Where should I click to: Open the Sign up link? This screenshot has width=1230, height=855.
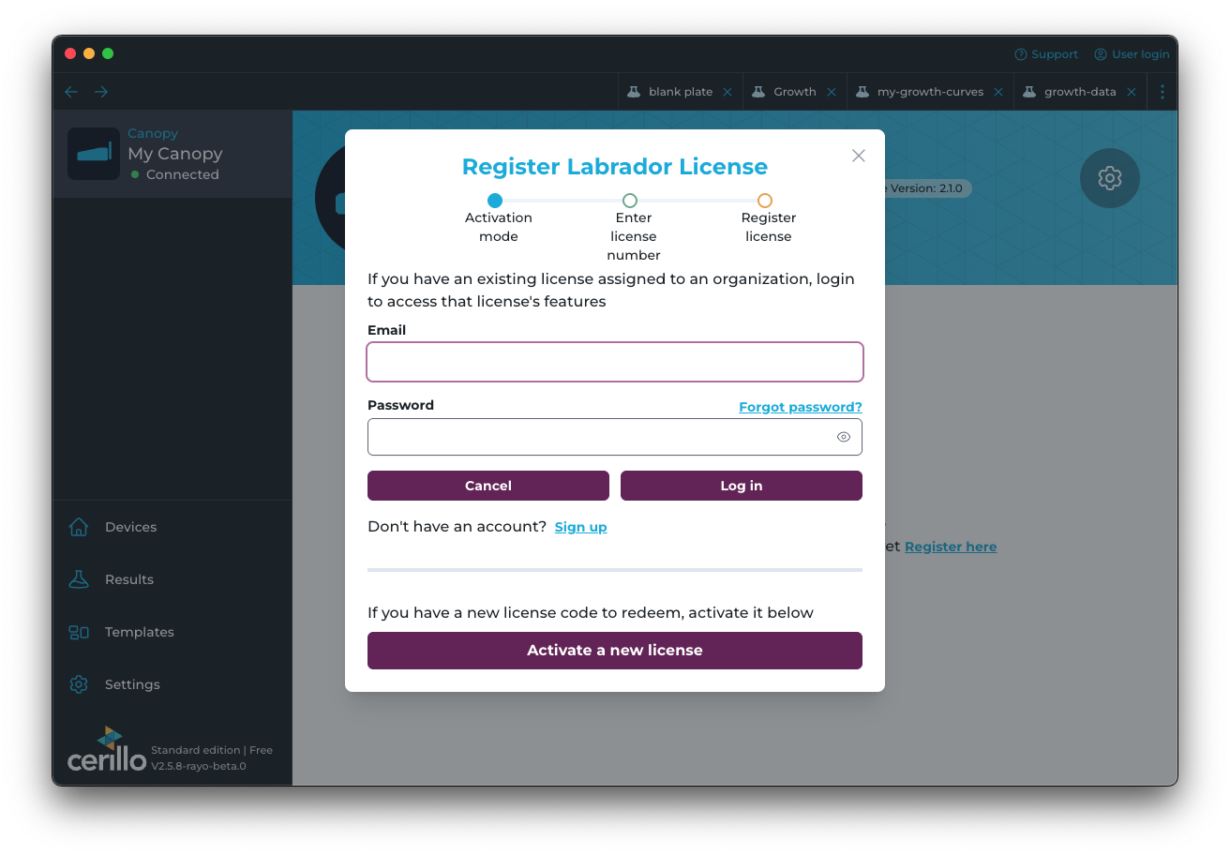[580, 527]
